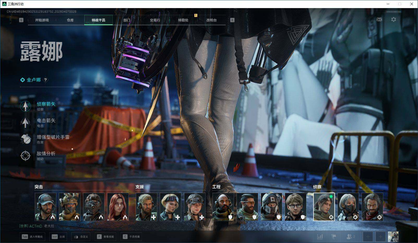Select the highlighted recon operator 露娜 portrait
418x243 pixels.
[x=324, y=207]
